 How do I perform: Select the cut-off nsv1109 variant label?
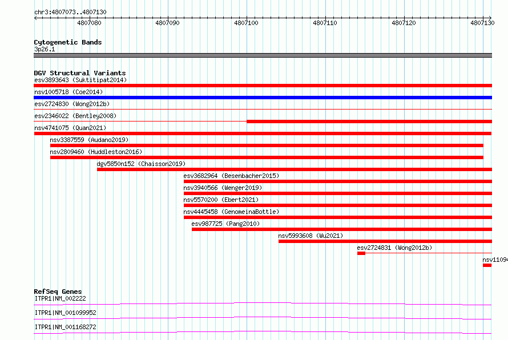pyautogui.click(x=495, y=260)
